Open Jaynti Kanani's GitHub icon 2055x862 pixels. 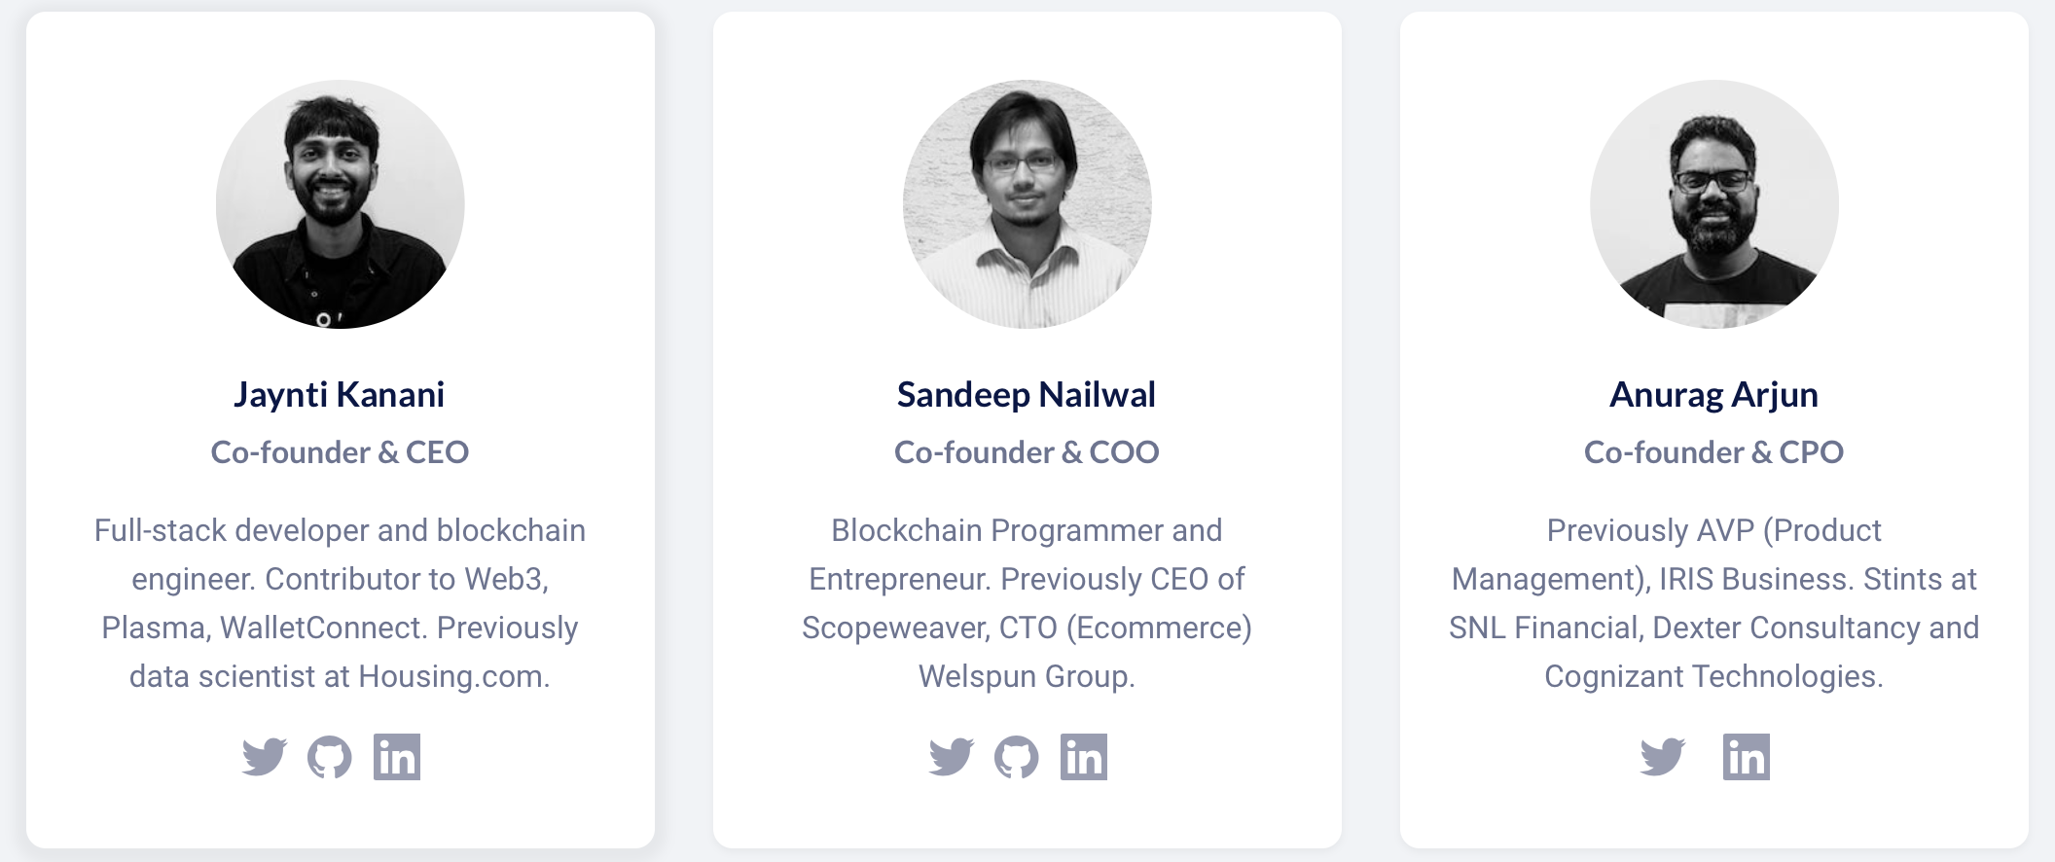point(330,757)
